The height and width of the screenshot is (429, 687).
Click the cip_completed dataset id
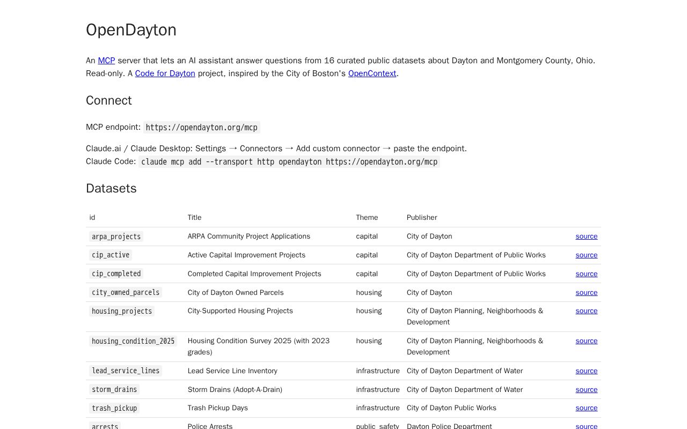116,274
